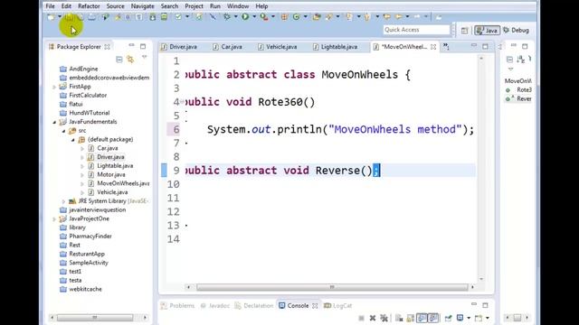
Task: Open the File menu
Action: [51, 6]
